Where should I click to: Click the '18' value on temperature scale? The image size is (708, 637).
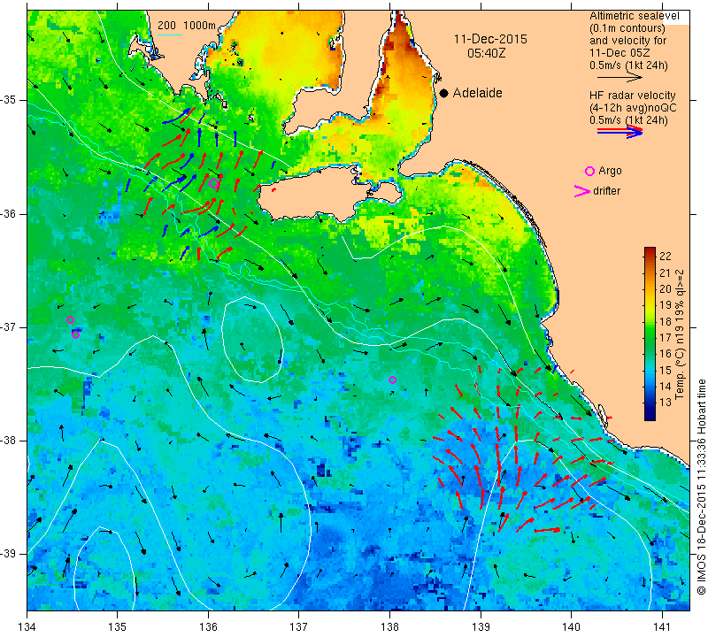click(666, 321)
